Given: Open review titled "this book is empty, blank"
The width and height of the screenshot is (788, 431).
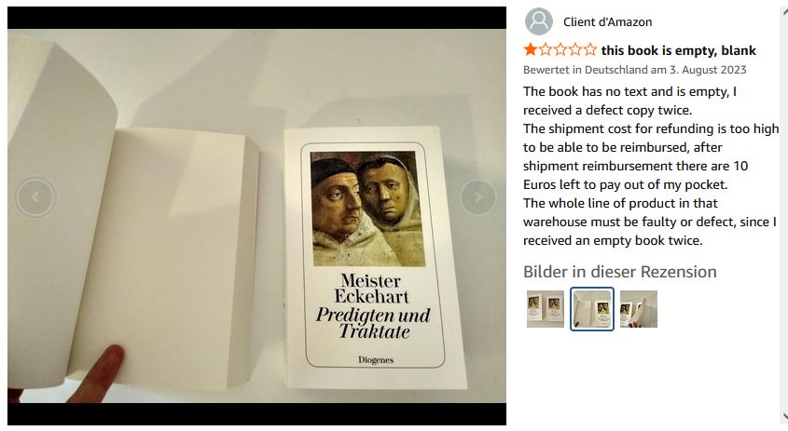Looking at the screenshot, I should point(678,50).
